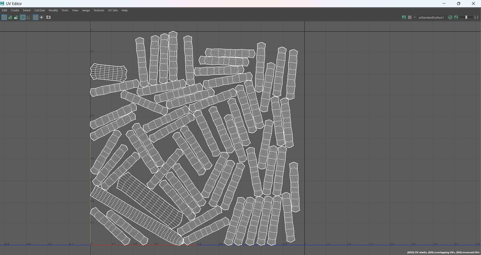Open the View menu
This screenshot has width=481, height=255.
point(75,10)
